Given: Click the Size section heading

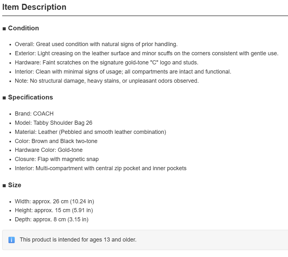Looking at the screenshot, I should tap(15, 185).
